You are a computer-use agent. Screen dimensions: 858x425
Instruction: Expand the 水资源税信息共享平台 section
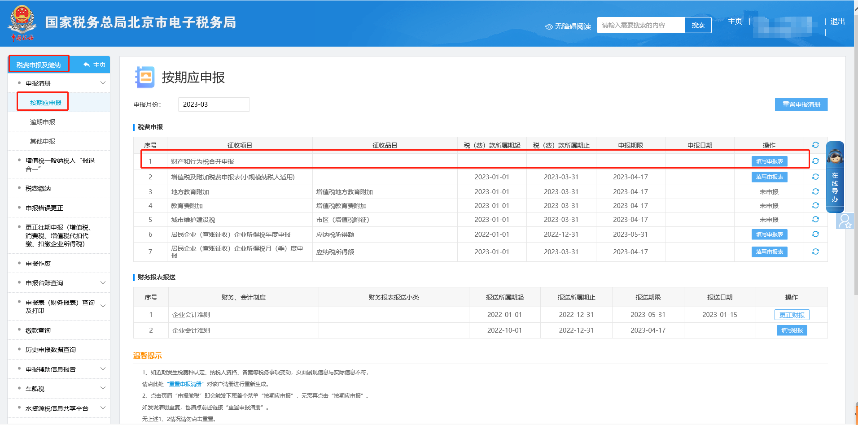pyautogui.click(x=58, y=408)
